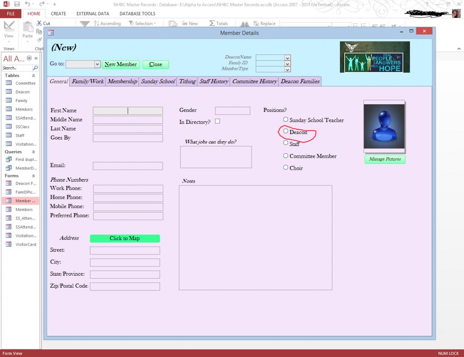Click the green Close button
This screenshot has width=464, height=357.
(156, 64)
